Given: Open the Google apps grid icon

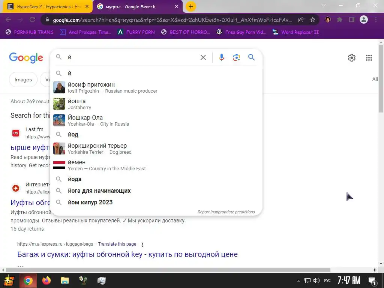Looking at the screenshot, I should pos(369,58).
